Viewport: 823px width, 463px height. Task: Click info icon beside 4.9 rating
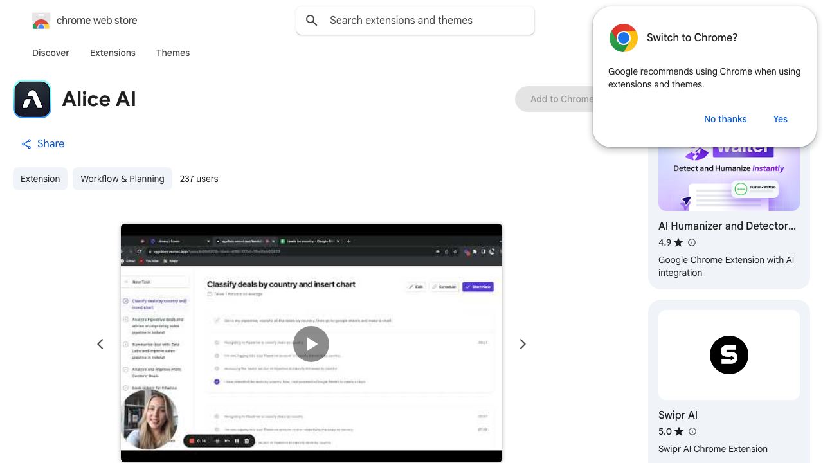tap(692, 242)
